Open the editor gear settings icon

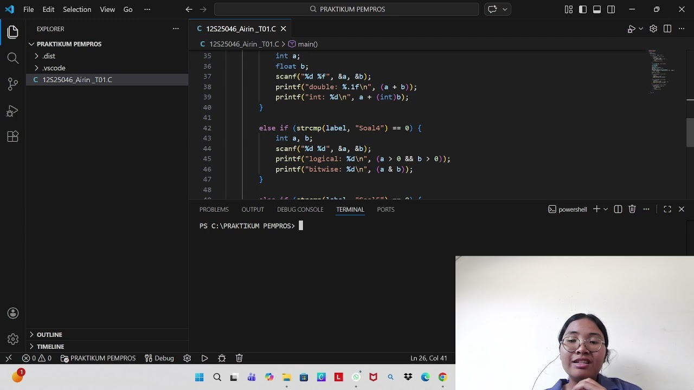point(653,29)
